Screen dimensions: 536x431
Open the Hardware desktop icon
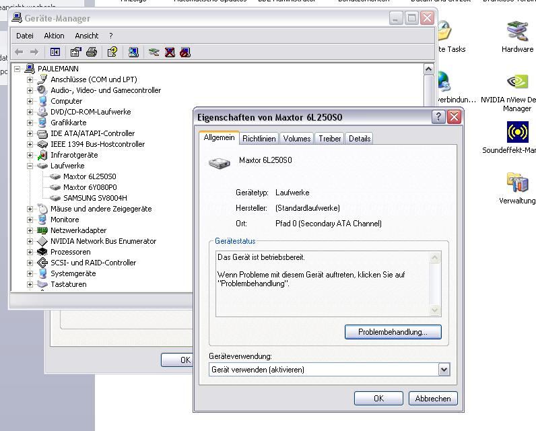pos(517,31)
